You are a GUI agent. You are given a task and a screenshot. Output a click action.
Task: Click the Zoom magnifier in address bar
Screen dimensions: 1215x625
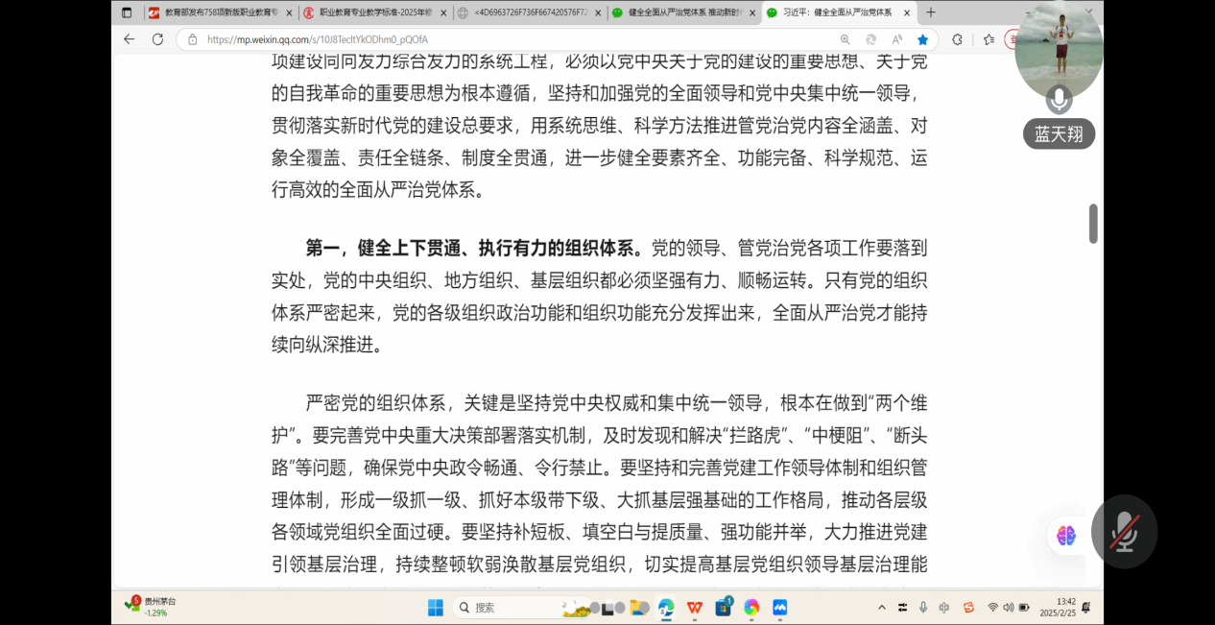pyautogui.click(x=846, y=39)
